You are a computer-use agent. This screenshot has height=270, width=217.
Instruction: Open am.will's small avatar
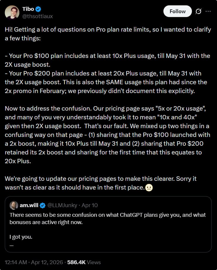click(x=14, y=205)
